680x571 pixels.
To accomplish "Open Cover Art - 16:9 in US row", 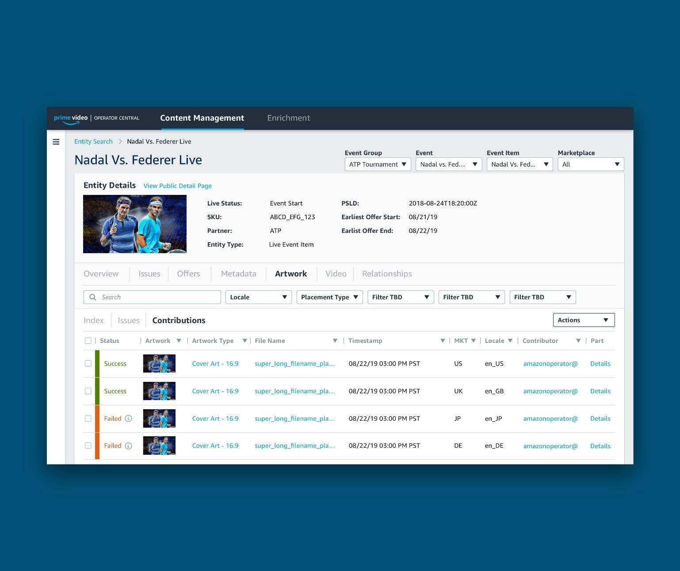I will tap(215, 364).
